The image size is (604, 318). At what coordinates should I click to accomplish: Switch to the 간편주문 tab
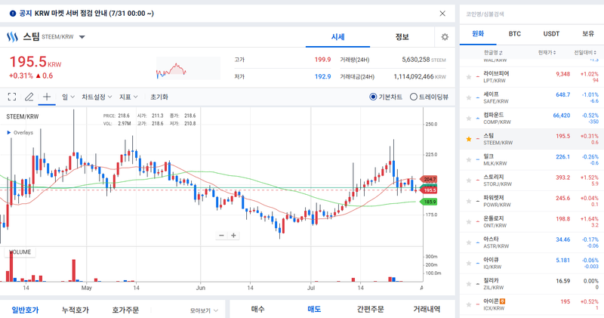coord(370,309)
